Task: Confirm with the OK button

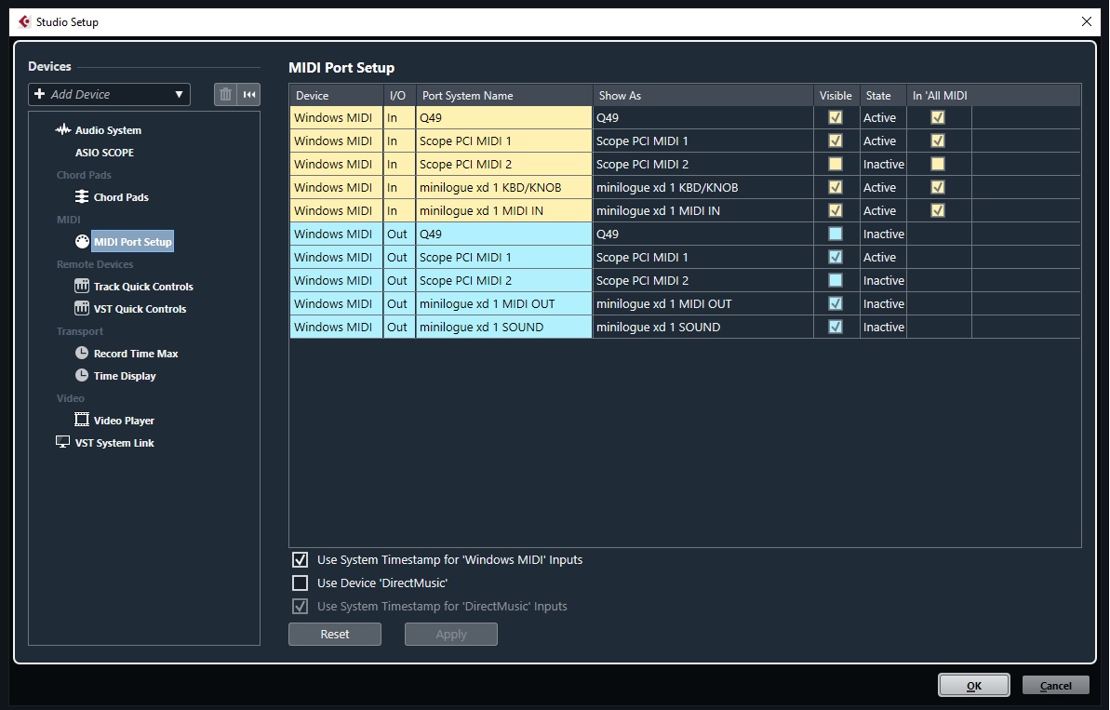Action: [x=974, y=685]
